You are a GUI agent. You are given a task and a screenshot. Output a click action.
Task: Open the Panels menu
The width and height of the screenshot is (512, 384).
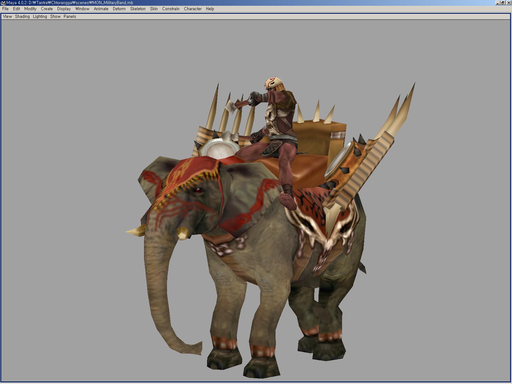click(x=70, y=17)
